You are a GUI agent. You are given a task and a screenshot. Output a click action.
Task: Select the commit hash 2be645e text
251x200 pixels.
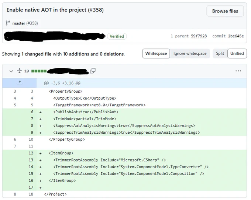pyautogui.click(x=236, y=36)
